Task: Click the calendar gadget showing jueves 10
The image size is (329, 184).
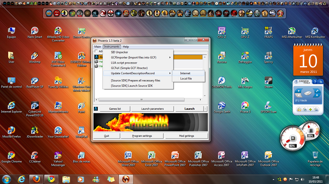Action: point(308,60)
